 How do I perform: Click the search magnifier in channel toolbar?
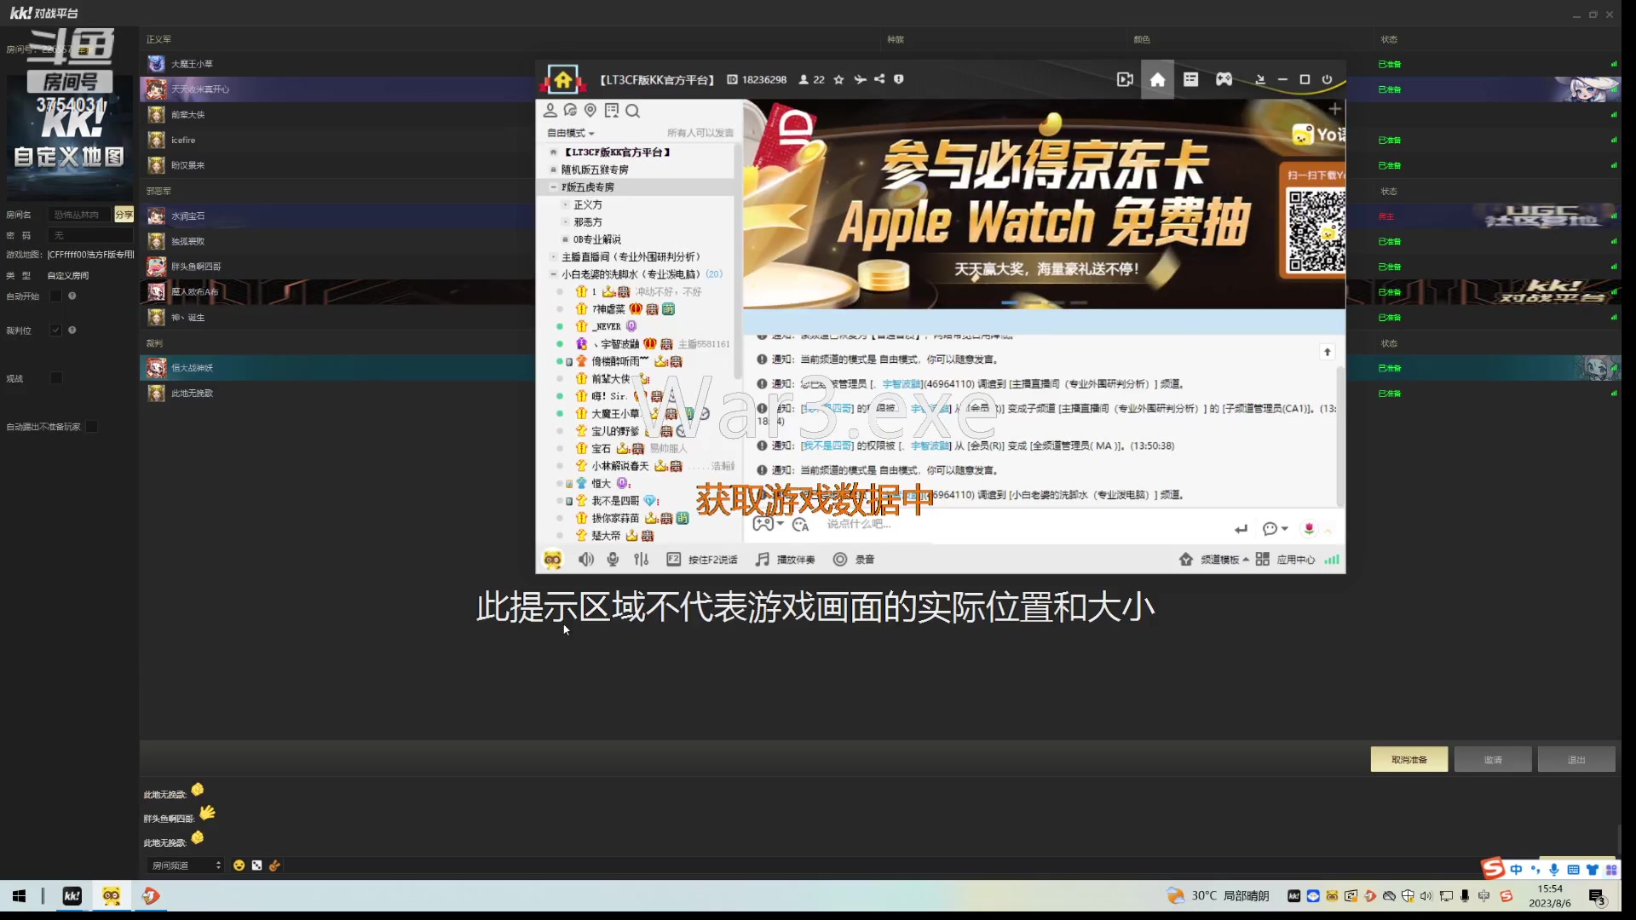[632, 111]
